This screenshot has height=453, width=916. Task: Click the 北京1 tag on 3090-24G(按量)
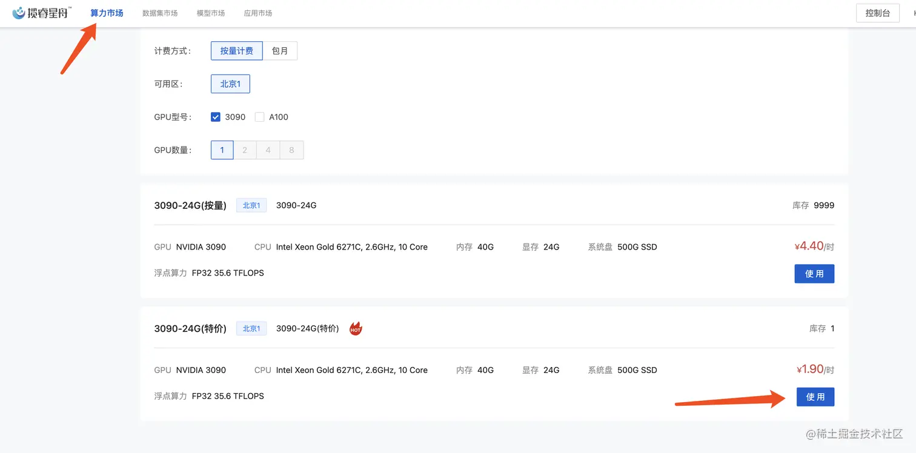tap(251, 205)
